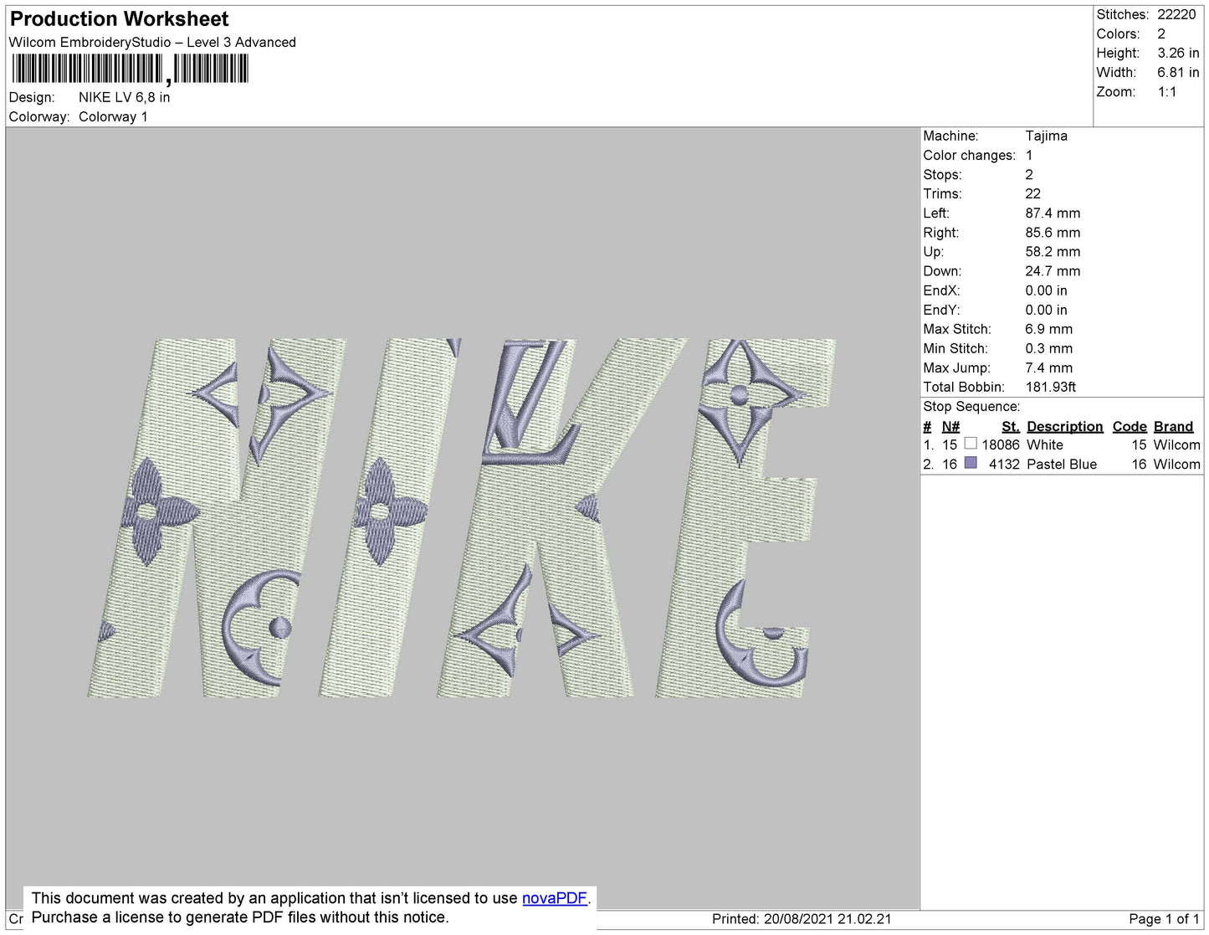The height and width of the screenshot is (935, 1209).
Task: Click the height value '3.26 in'
Action: pyautogui.click(x=1178, y=53)
